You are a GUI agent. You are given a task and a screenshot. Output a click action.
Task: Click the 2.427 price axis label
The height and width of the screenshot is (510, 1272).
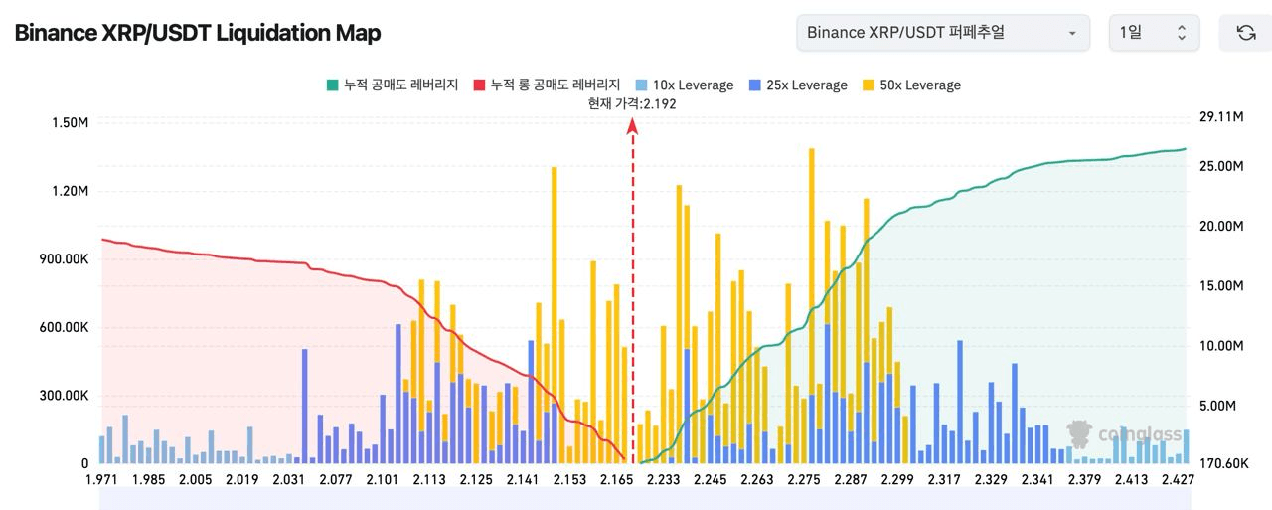coord(1178,480)
